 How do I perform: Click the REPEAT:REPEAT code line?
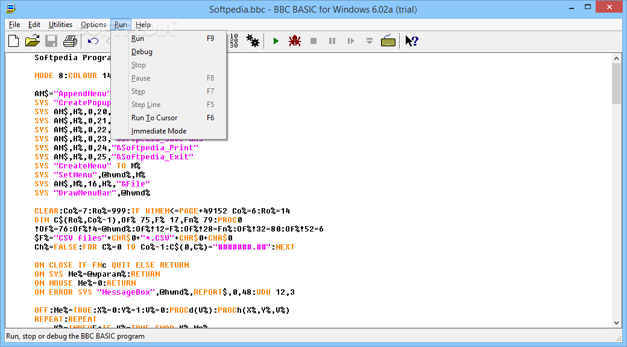tap(66, 319)
